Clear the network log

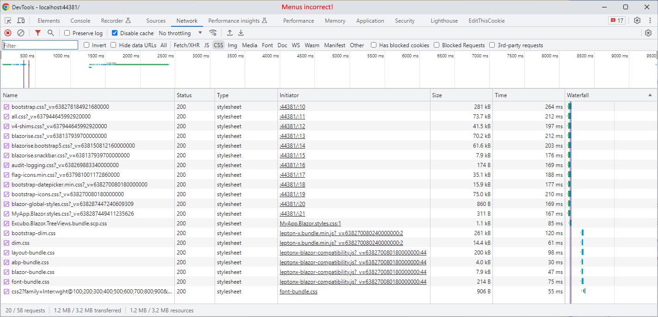pyautogui.click(x=21, y=33)
